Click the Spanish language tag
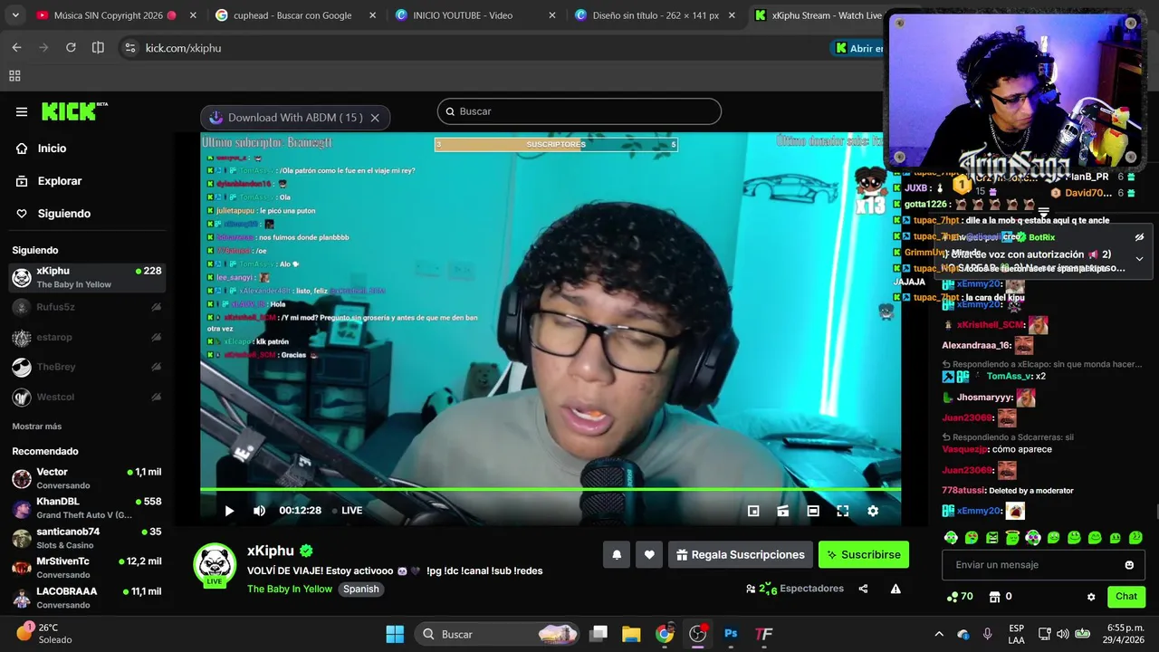The width and height of the screenshot is (1159, 652). click(360, 589)
